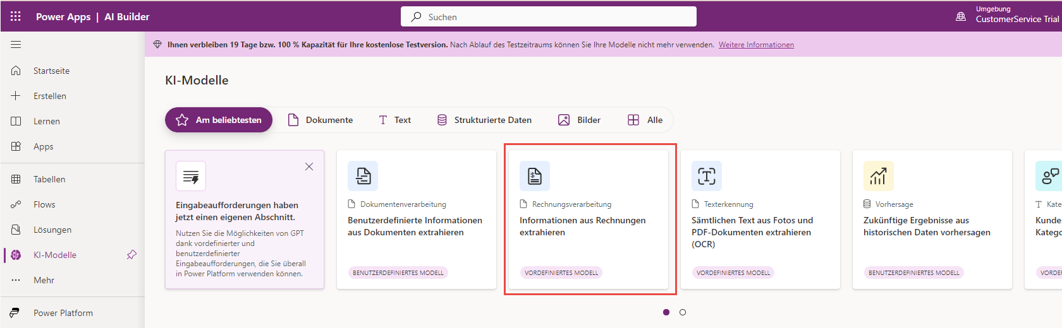This screenshot has width=1062, height=328.
Task: Click the Startseite home icon
Action: click(16, 71)
